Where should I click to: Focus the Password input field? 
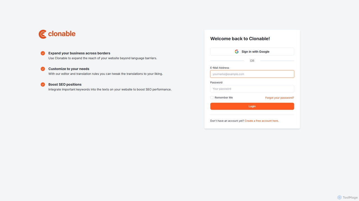[x=252, y=89]
